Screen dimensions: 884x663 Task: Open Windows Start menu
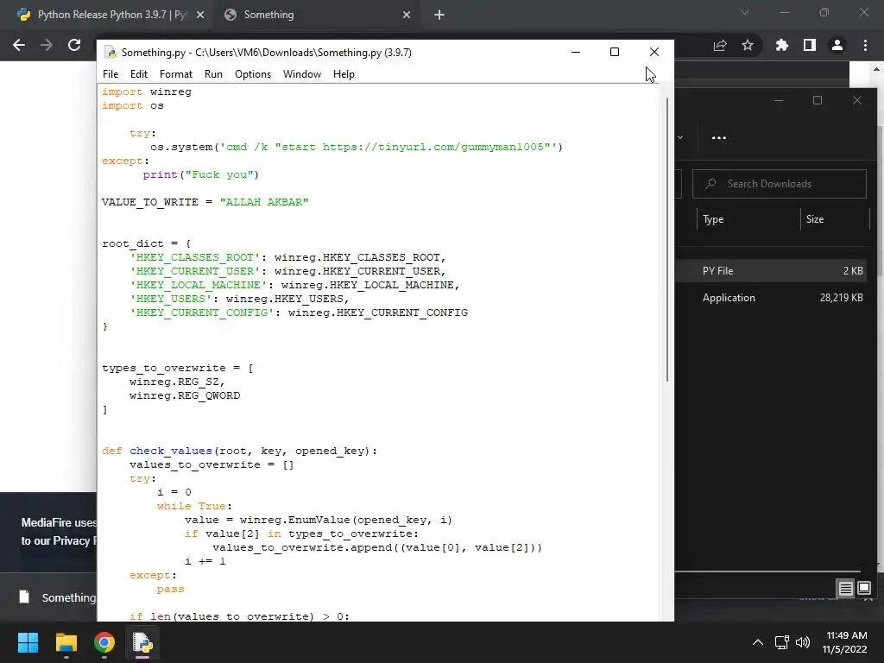(x=28, y=642)
